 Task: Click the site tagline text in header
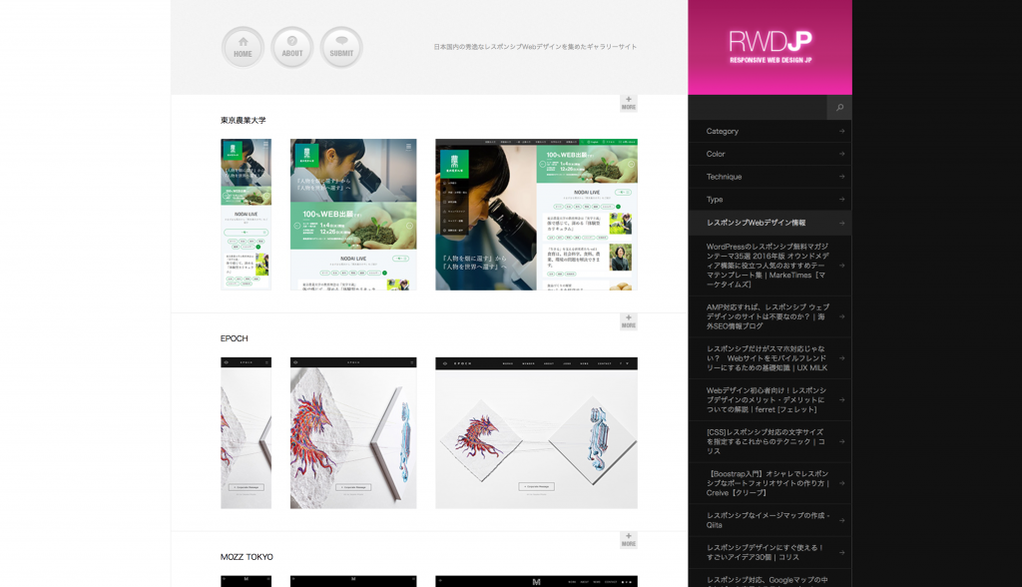click(x=535, y=47)
